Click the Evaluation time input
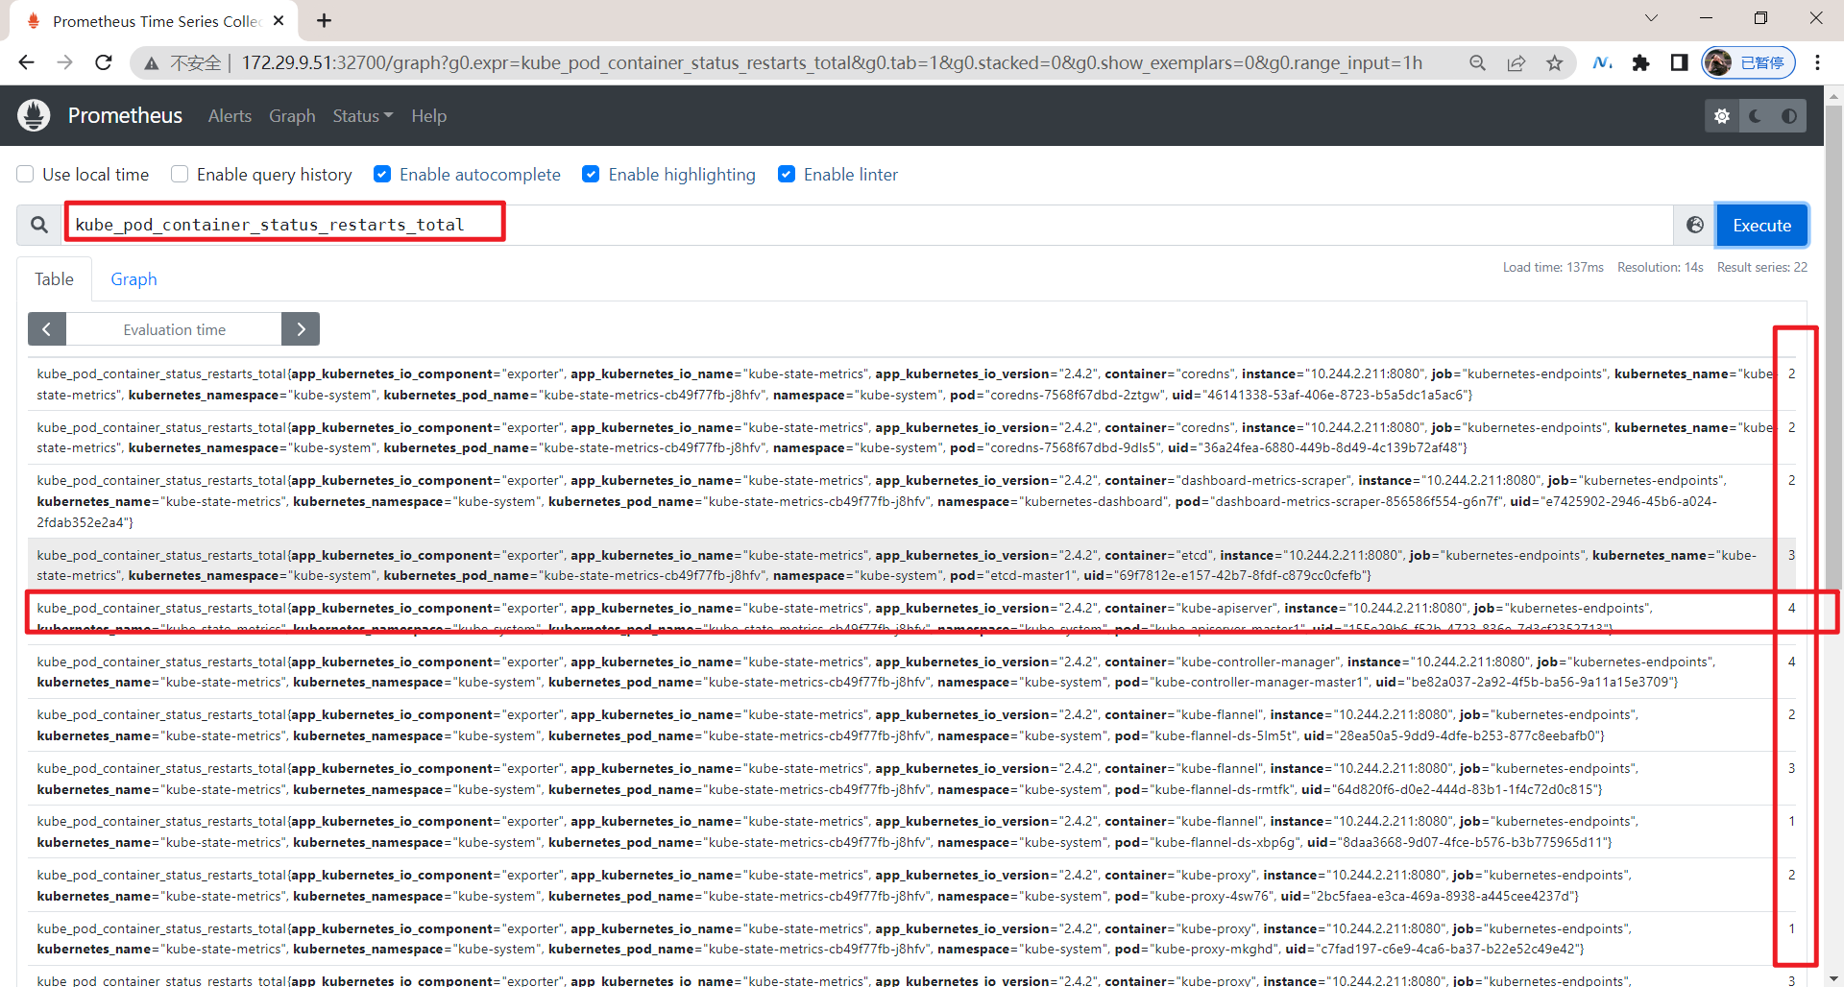The height and width of the screenshot is (987, 1844). 174,329
